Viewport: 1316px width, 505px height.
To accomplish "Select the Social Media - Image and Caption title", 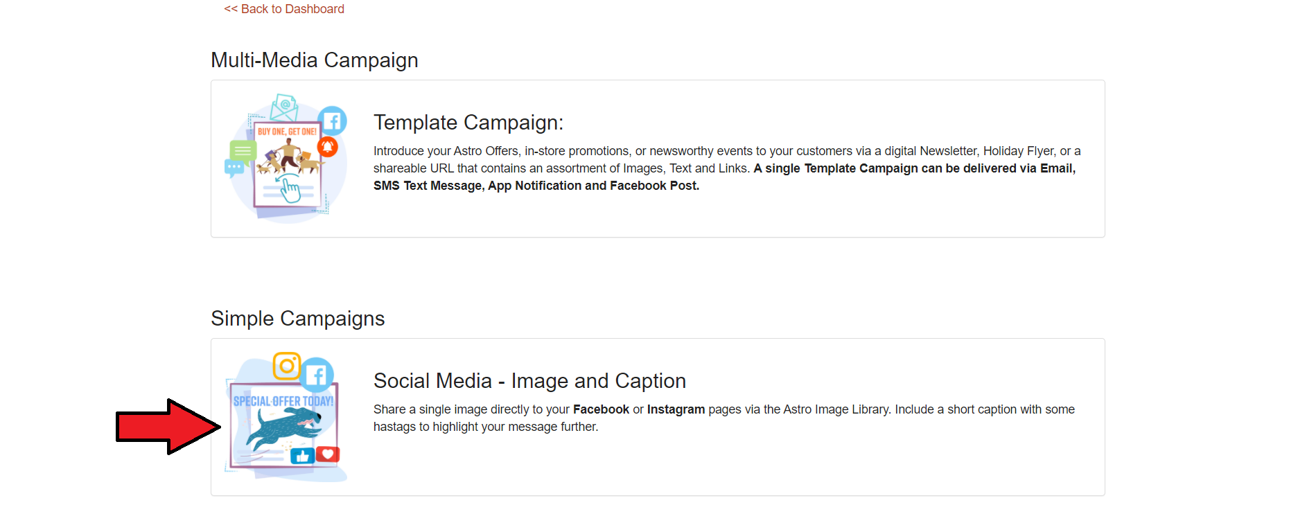I will 529,381.
